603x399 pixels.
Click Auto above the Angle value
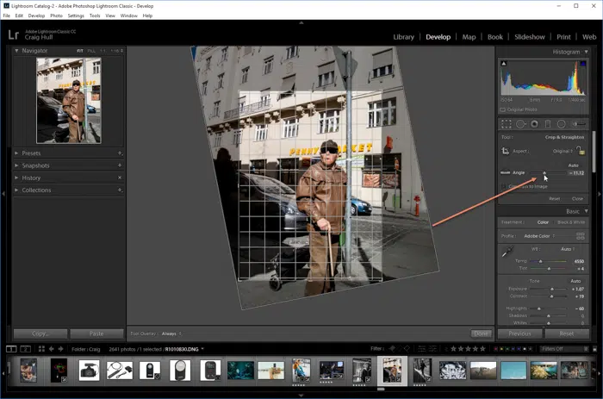click(x=573, y=165)
